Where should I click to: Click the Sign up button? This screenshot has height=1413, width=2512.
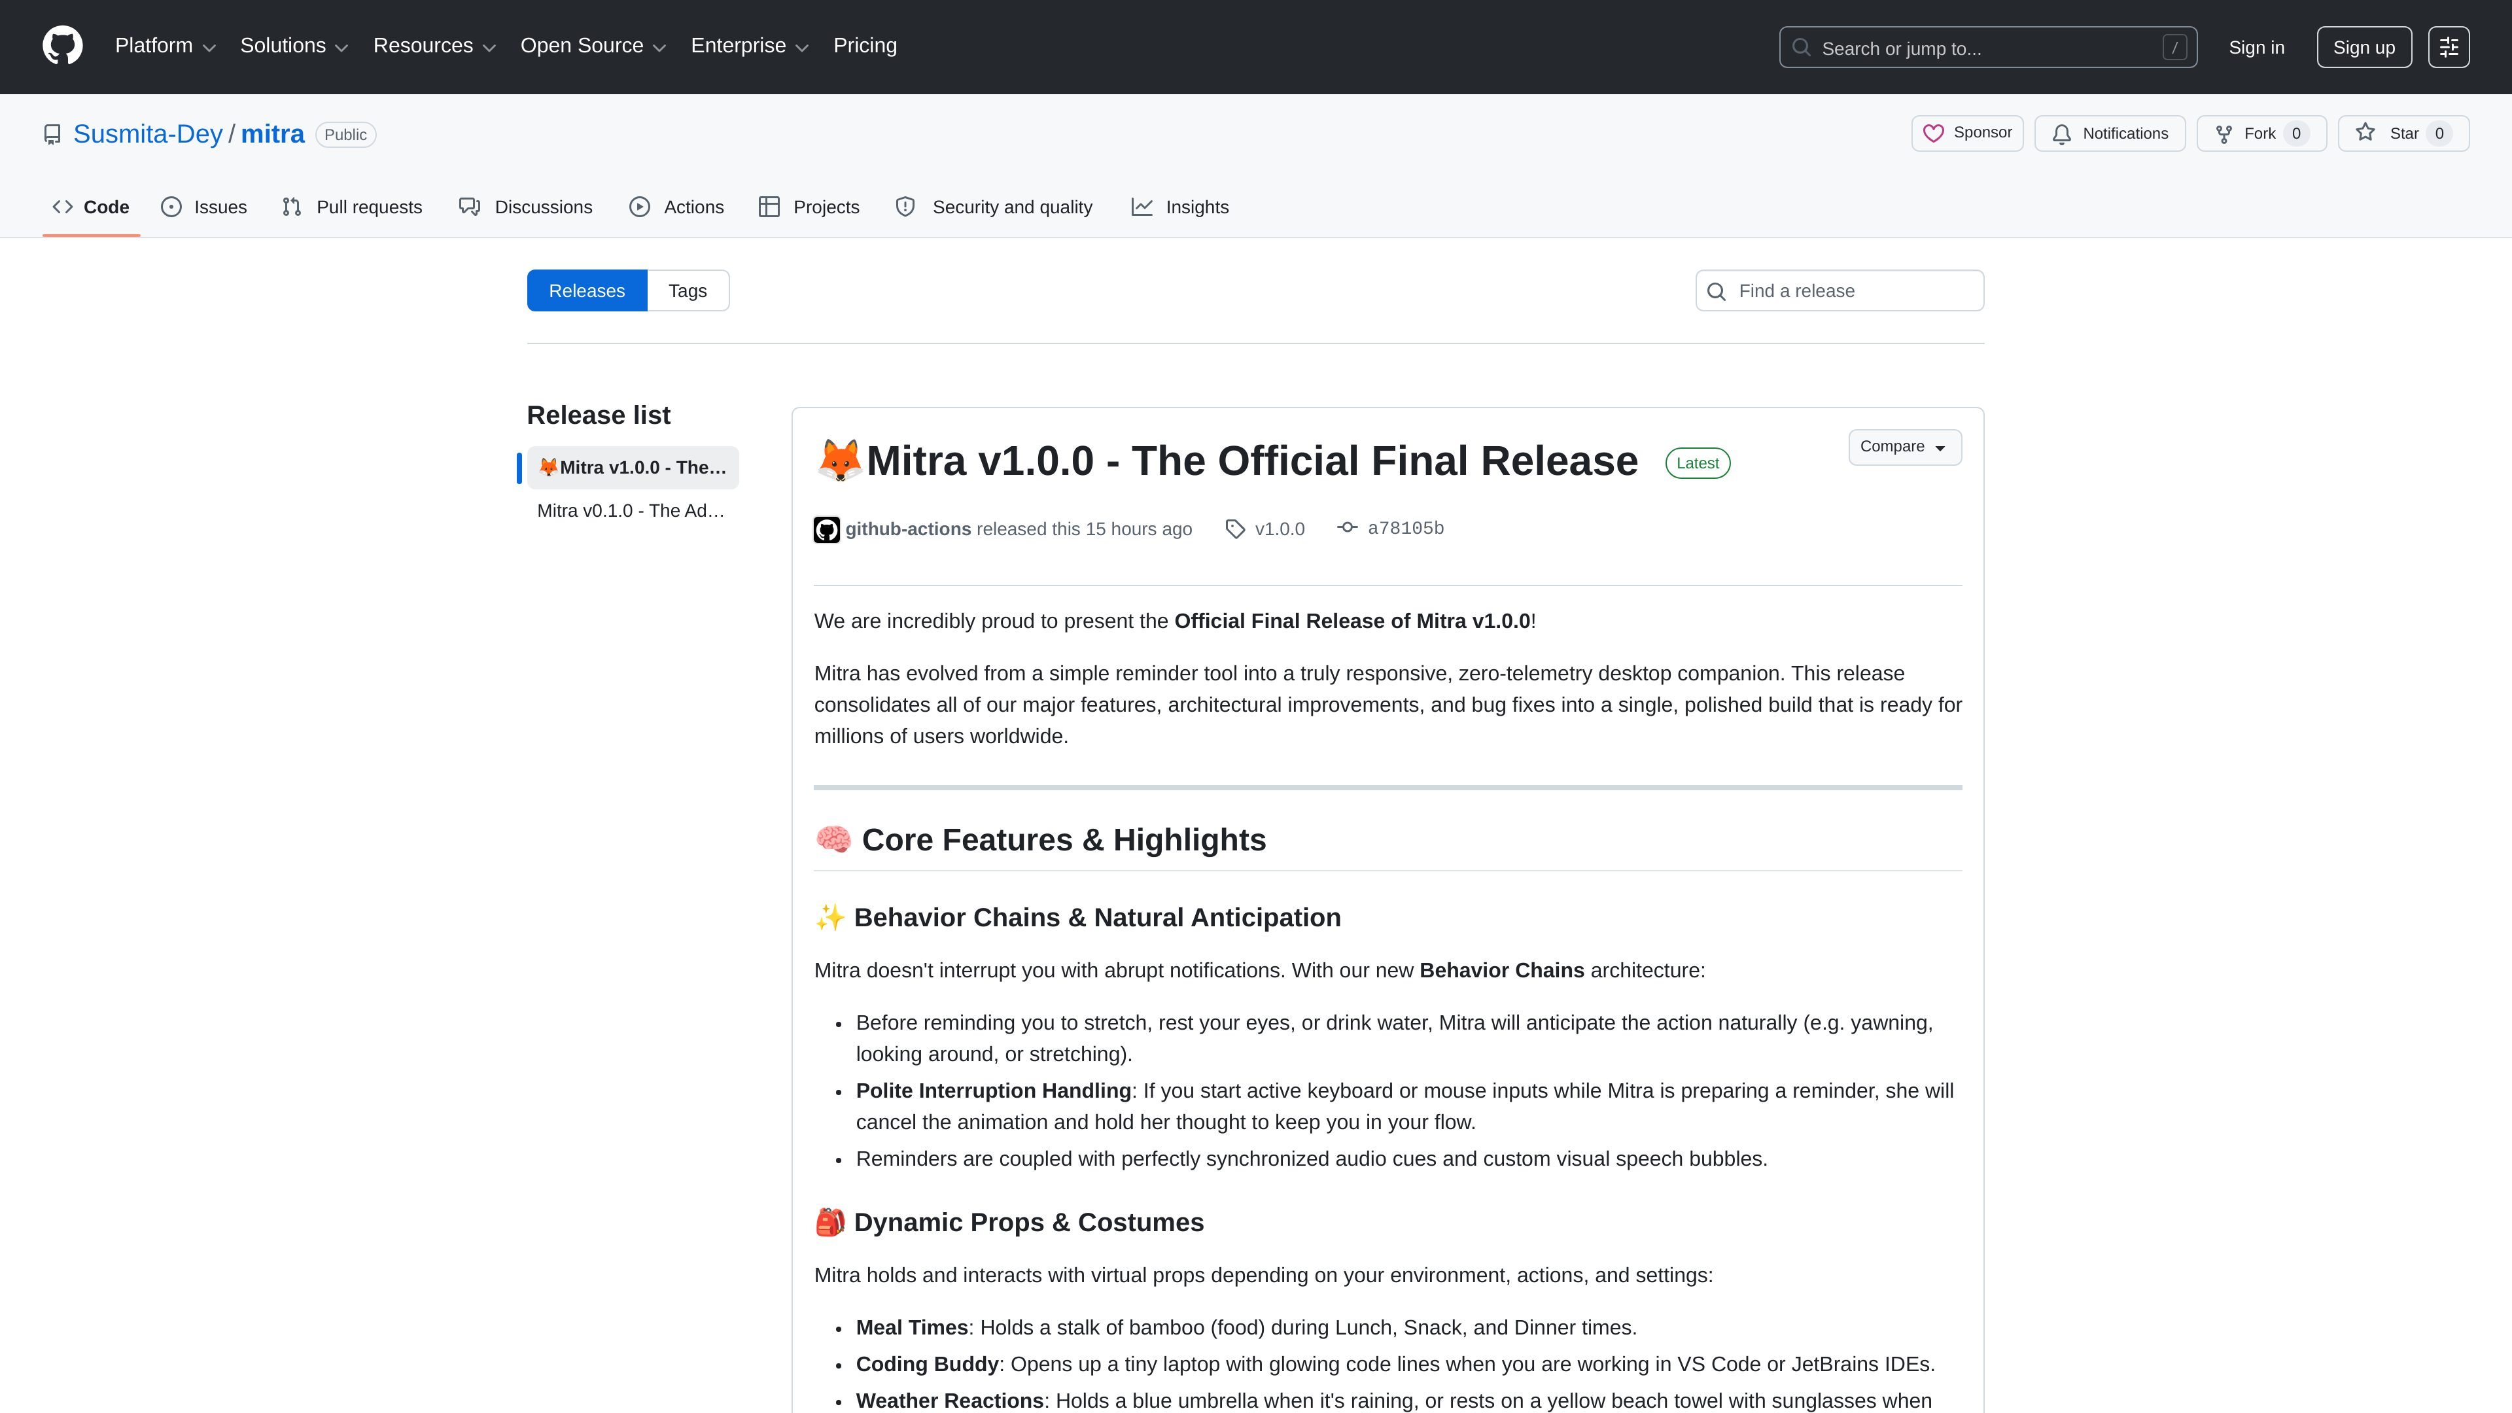[x=2364, y=47]
